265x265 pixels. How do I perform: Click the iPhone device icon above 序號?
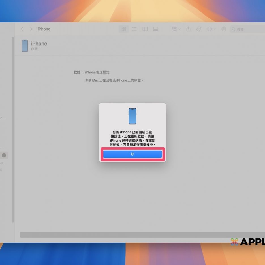[x=25, y=46]
